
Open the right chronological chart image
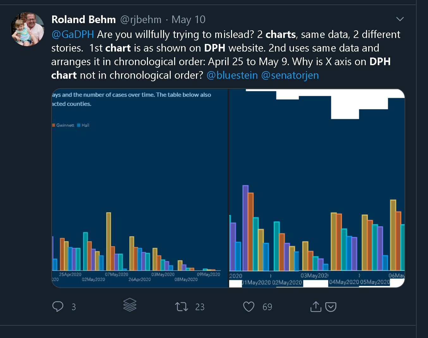pos(317,188)
